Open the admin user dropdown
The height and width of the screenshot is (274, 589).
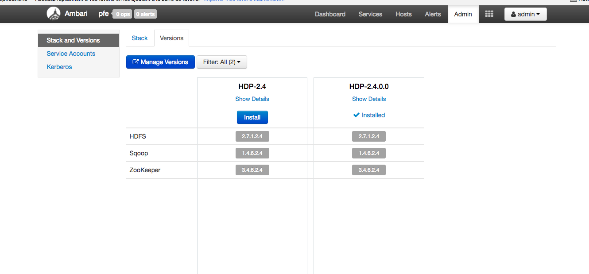point(525,14)
